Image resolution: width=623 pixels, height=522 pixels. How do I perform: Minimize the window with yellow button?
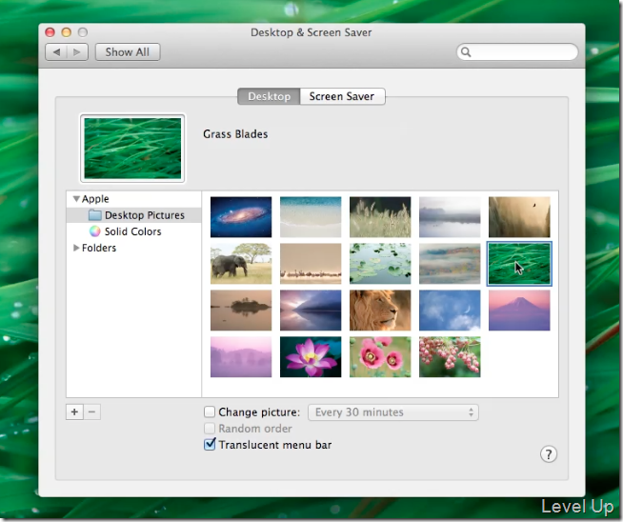coord(67,32)
